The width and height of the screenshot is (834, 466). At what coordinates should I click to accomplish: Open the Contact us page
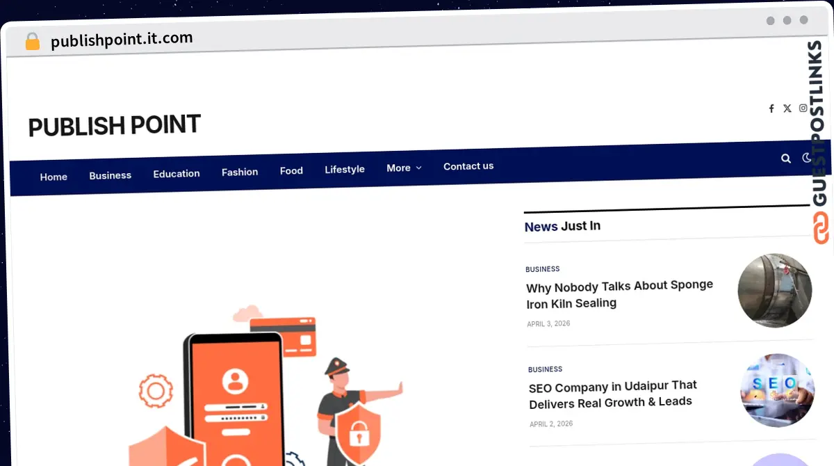[468, 166]
